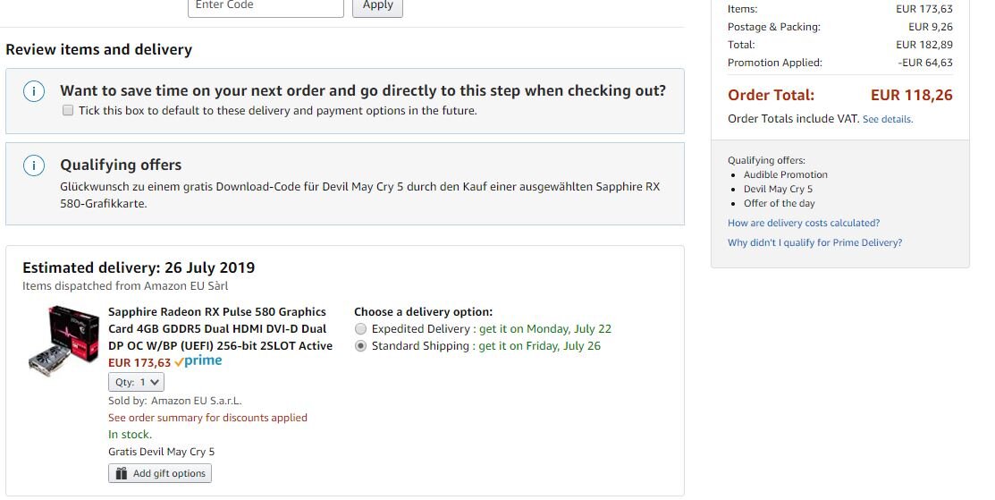The height and width of the screenshot is (500, 995).
Task: Click the Sapphire graphics card product thumbnail
Action: tap(62, 341)
